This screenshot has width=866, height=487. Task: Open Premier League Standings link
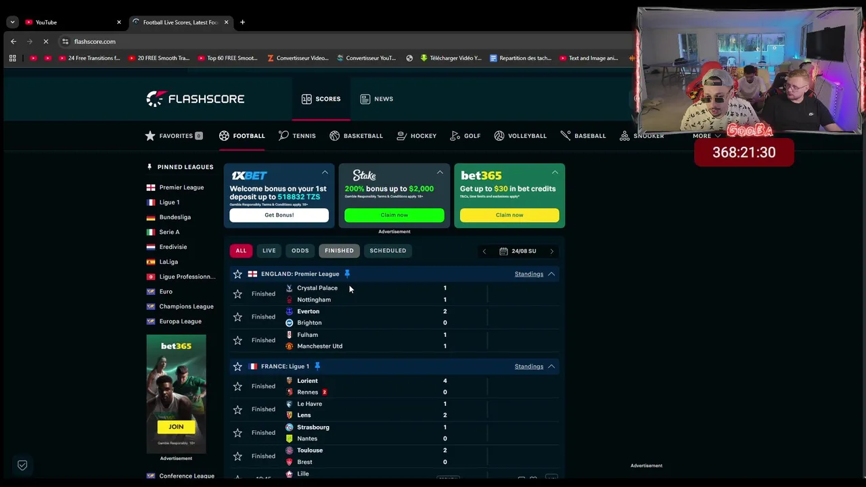tap(528, 274)
